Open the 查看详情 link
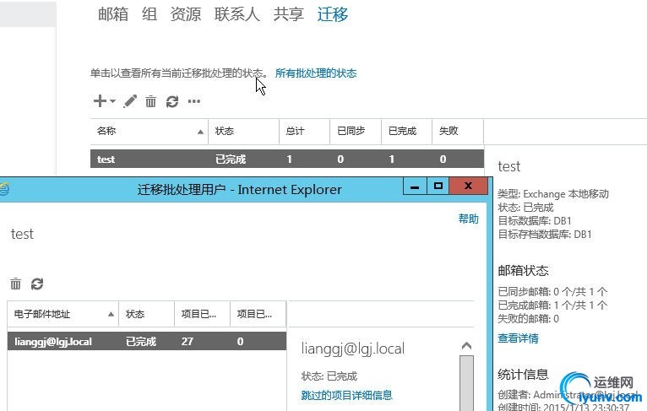647x411 pixels. [x=518, y=338]
